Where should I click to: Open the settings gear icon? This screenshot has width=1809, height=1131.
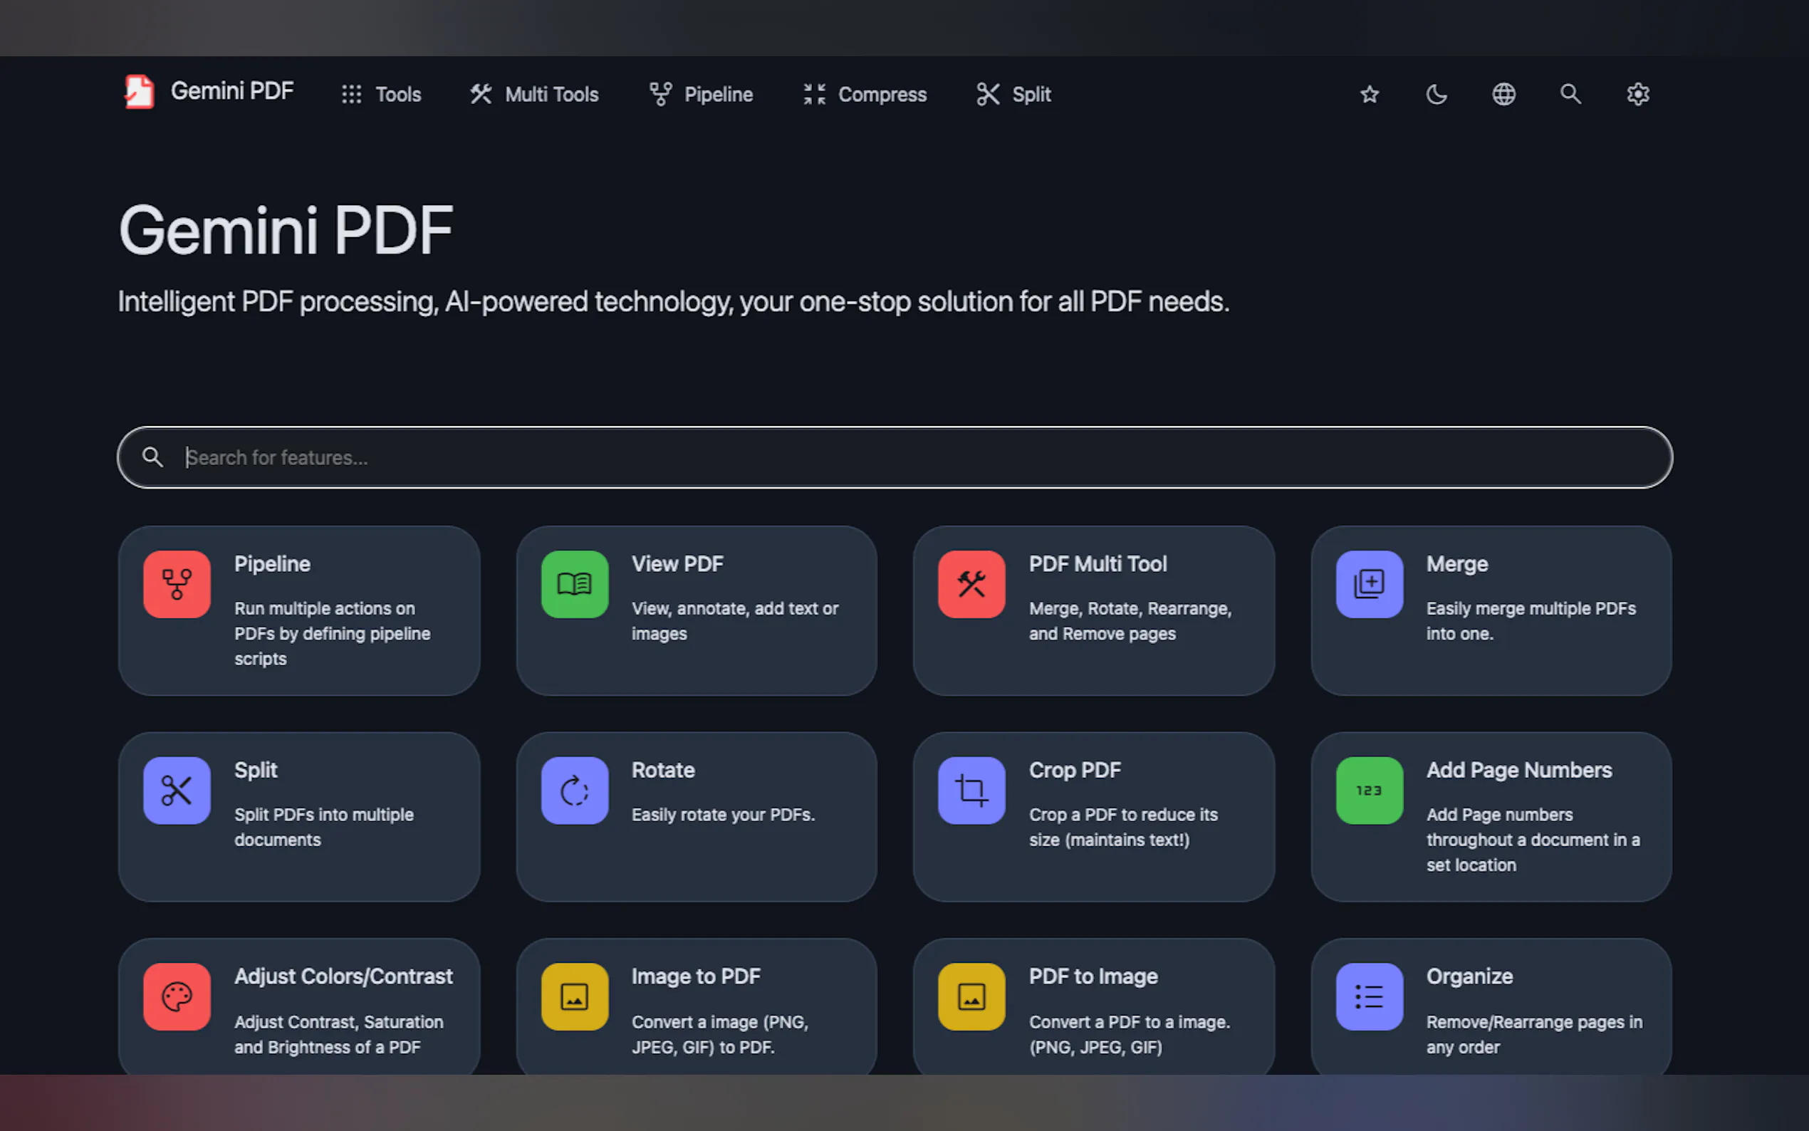point(1638,94)
